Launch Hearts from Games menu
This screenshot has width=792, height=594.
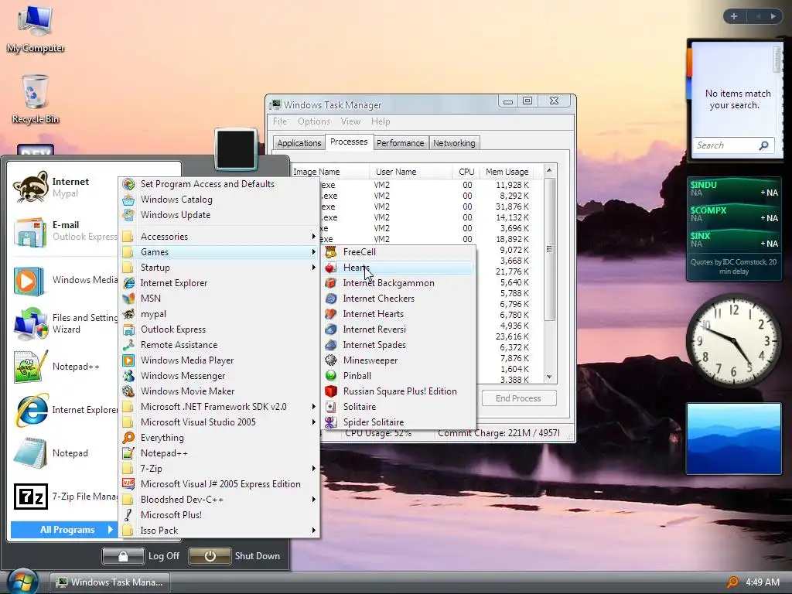(x=399, y=267)
